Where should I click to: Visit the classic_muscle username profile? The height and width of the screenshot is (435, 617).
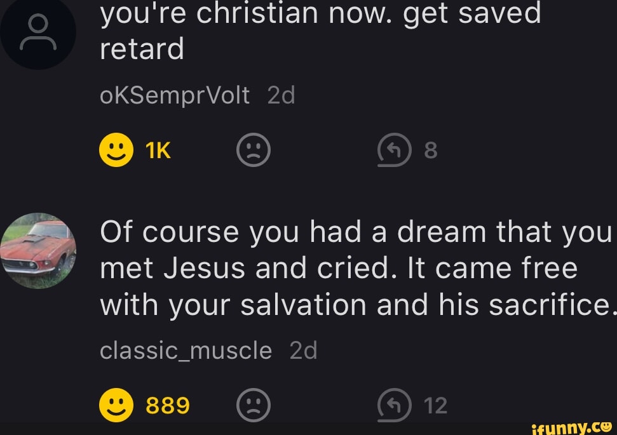click(x=186, y=350)
